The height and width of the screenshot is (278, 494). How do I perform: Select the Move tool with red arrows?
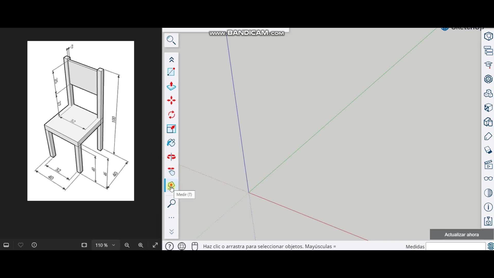[171, 100]
